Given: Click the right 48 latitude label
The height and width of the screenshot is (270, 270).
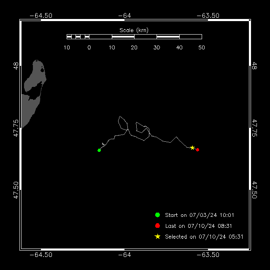Looking at the screenshot, I should click(254, 66).
